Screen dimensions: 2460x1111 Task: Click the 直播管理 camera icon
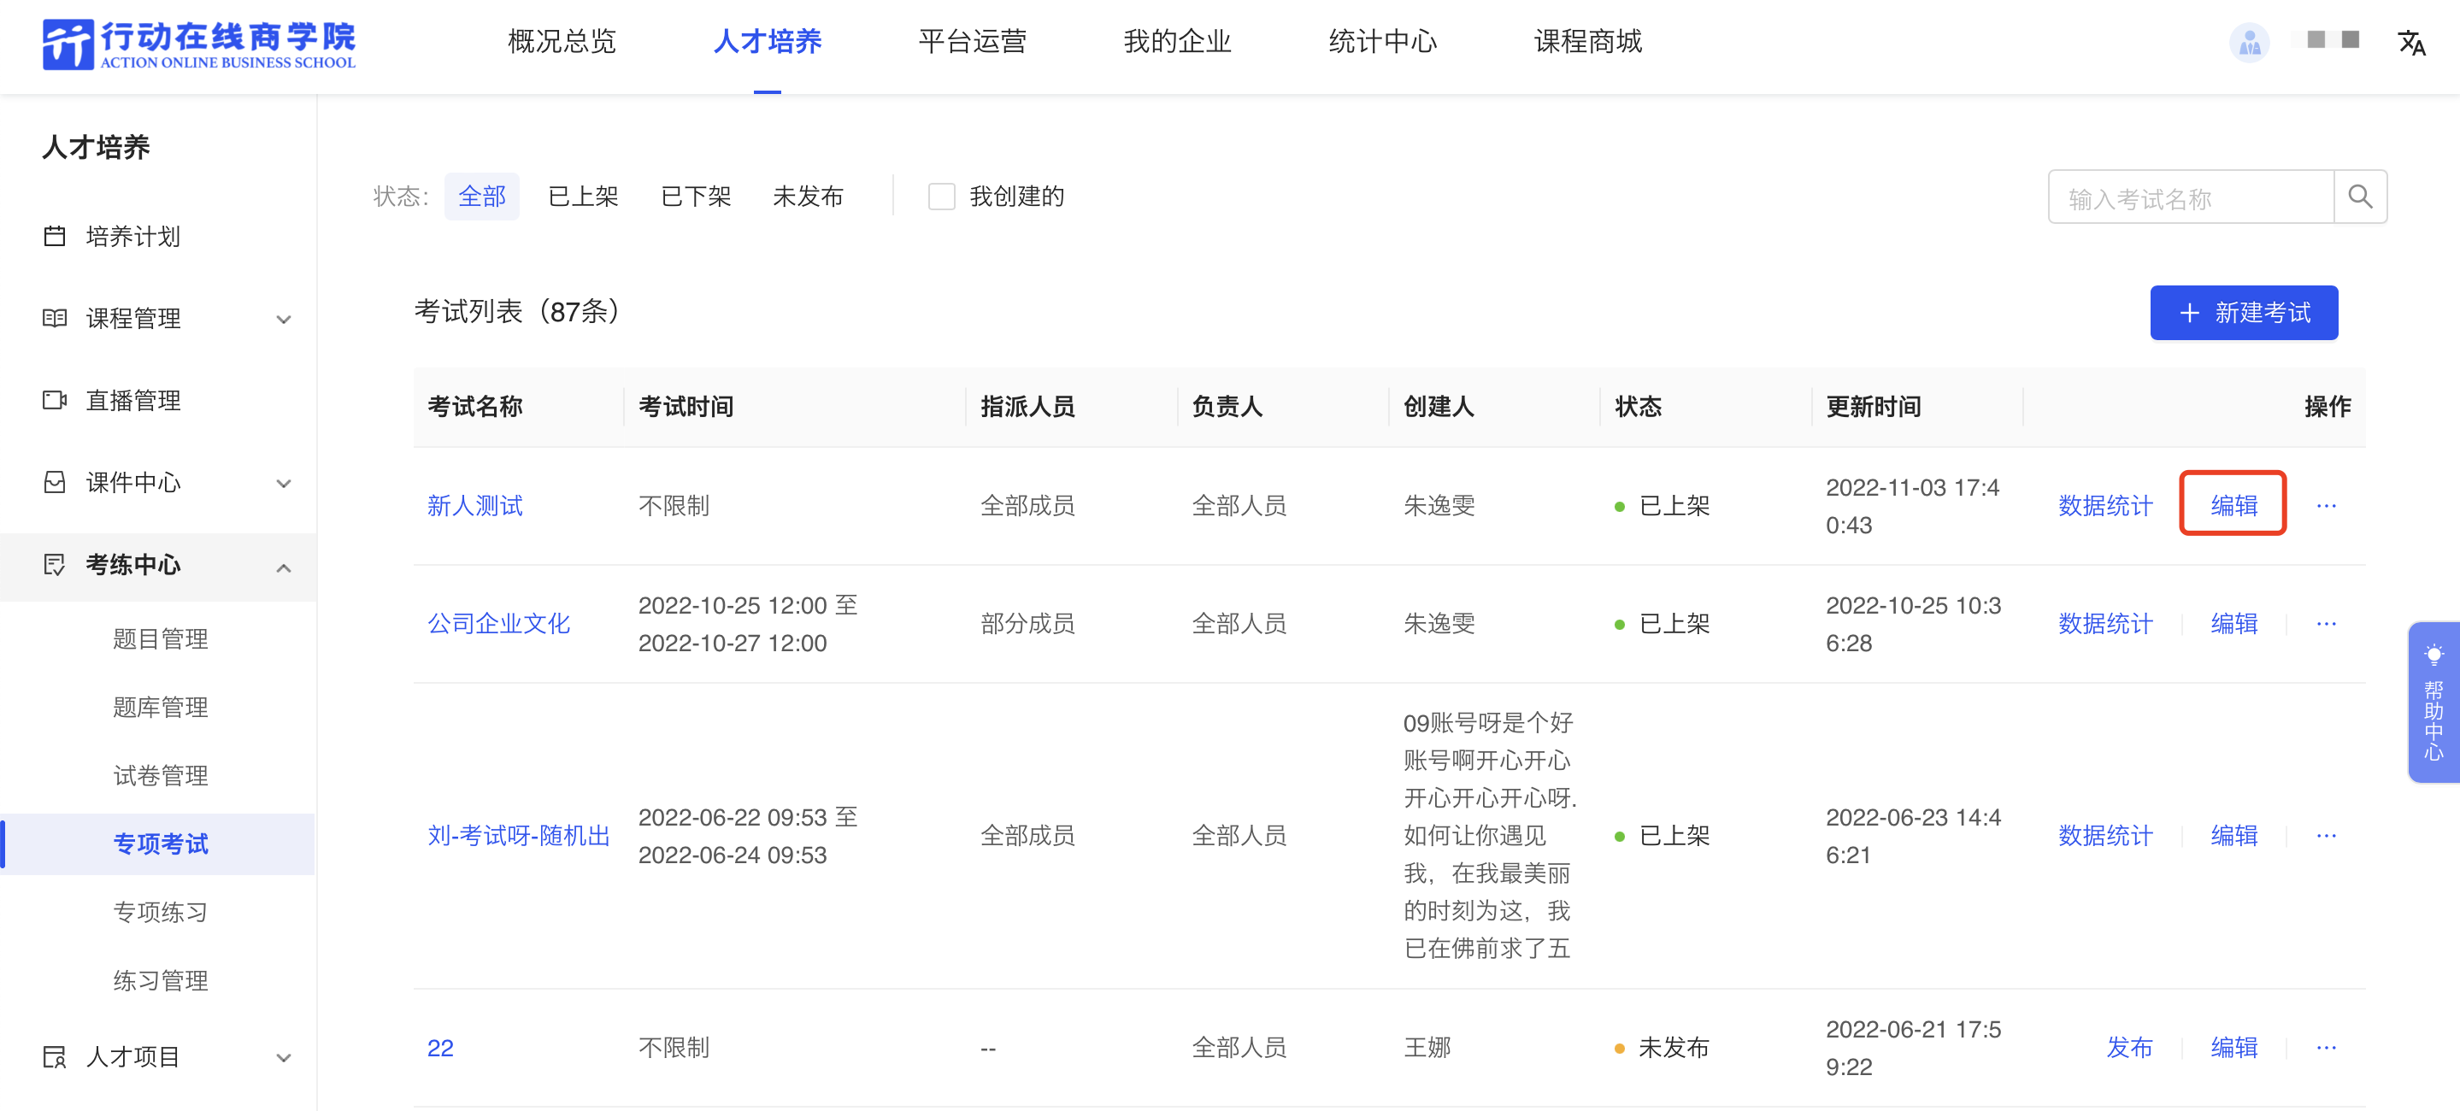[x=55, y=400]
